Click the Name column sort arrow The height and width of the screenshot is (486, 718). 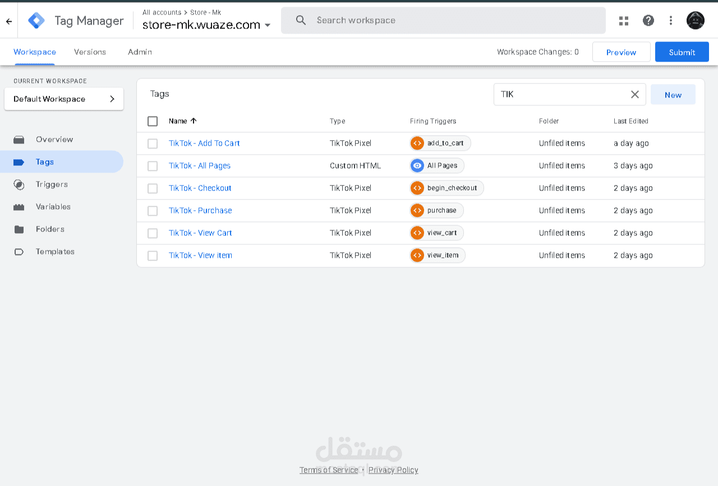point(194,121)
